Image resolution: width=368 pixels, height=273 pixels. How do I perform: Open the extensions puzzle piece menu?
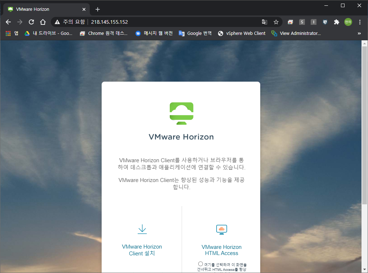[x=337, y=22]
